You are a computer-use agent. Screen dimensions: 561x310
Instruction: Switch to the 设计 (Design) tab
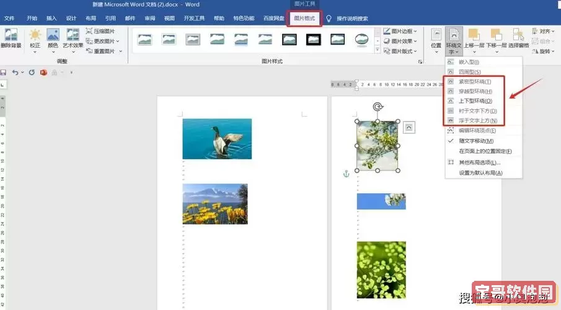click(x=71, y=18)
